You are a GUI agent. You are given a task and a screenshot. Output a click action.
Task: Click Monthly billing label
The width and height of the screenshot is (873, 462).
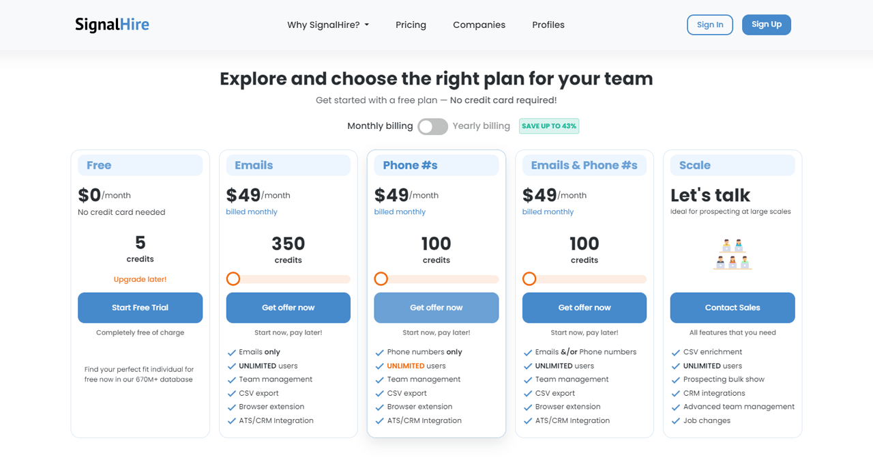tap(380, 126)
